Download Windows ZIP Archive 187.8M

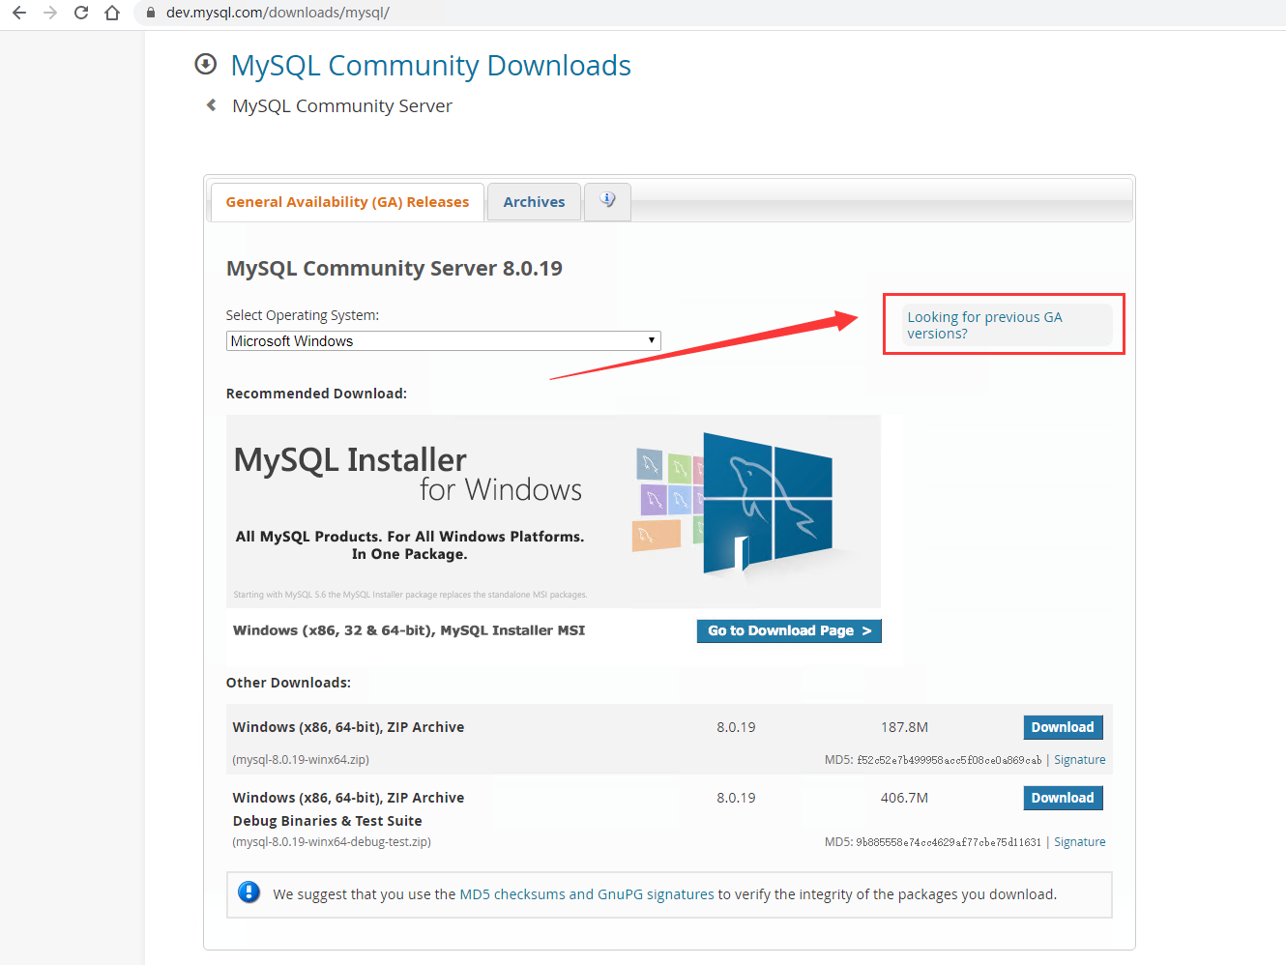point(1063,727)
